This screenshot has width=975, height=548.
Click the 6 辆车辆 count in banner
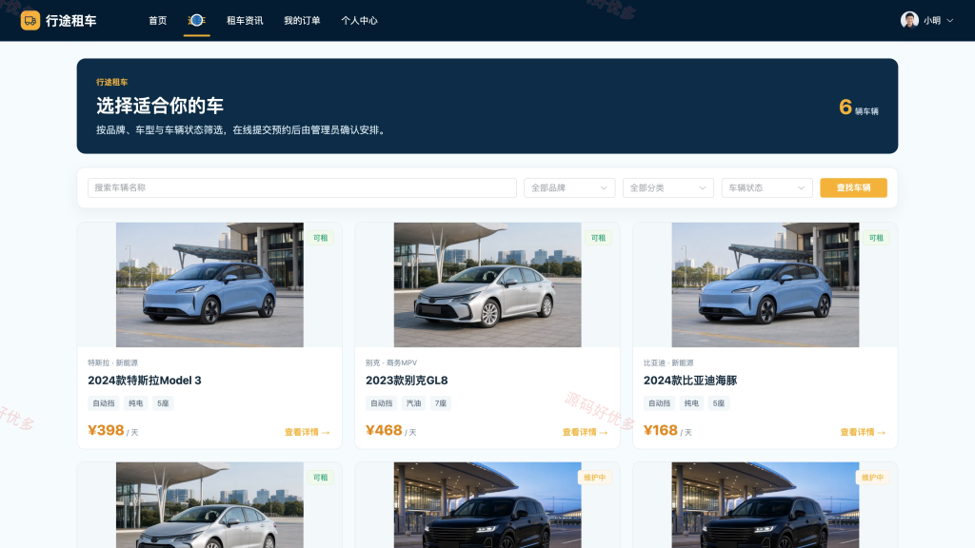point(858,108)
